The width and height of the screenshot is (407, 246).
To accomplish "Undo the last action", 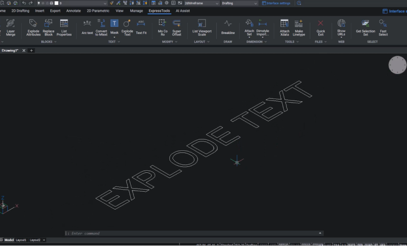I will point(24,3).
